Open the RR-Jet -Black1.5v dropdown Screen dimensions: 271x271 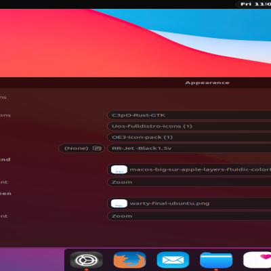pos(189,148)
